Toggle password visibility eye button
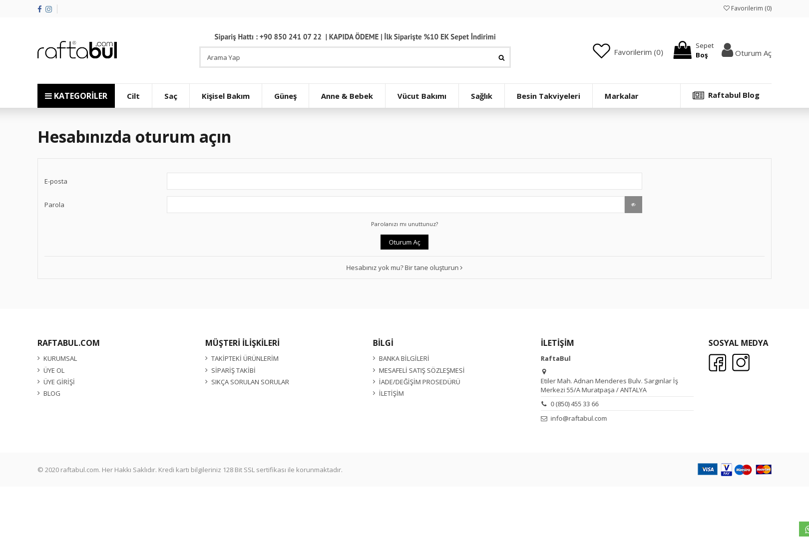809x539 pixels. pyautogui.click(x=633, y=205)
